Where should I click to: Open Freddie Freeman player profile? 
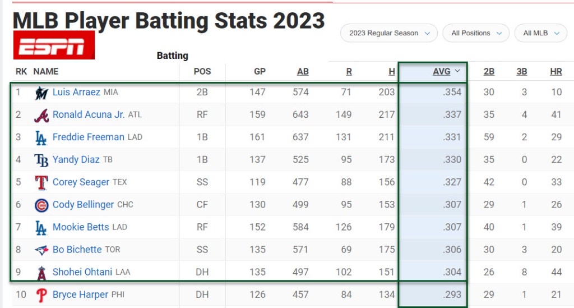coord(88,137)
